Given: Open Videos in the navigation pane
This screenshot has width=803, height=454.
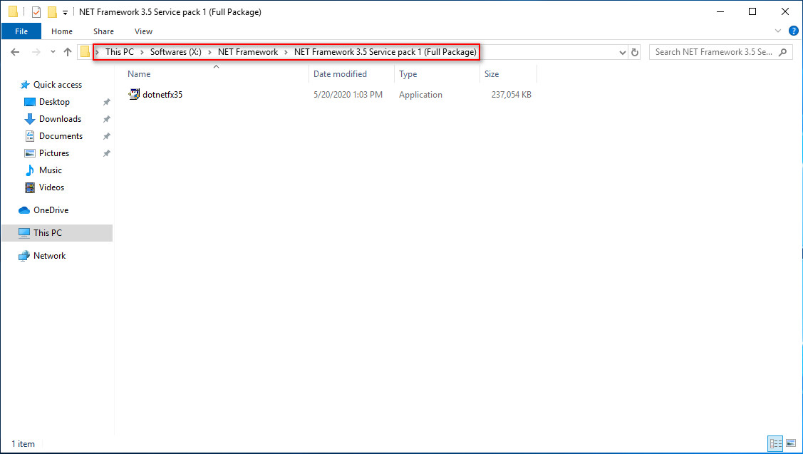Looking at the screenshot, I should 51,187.
